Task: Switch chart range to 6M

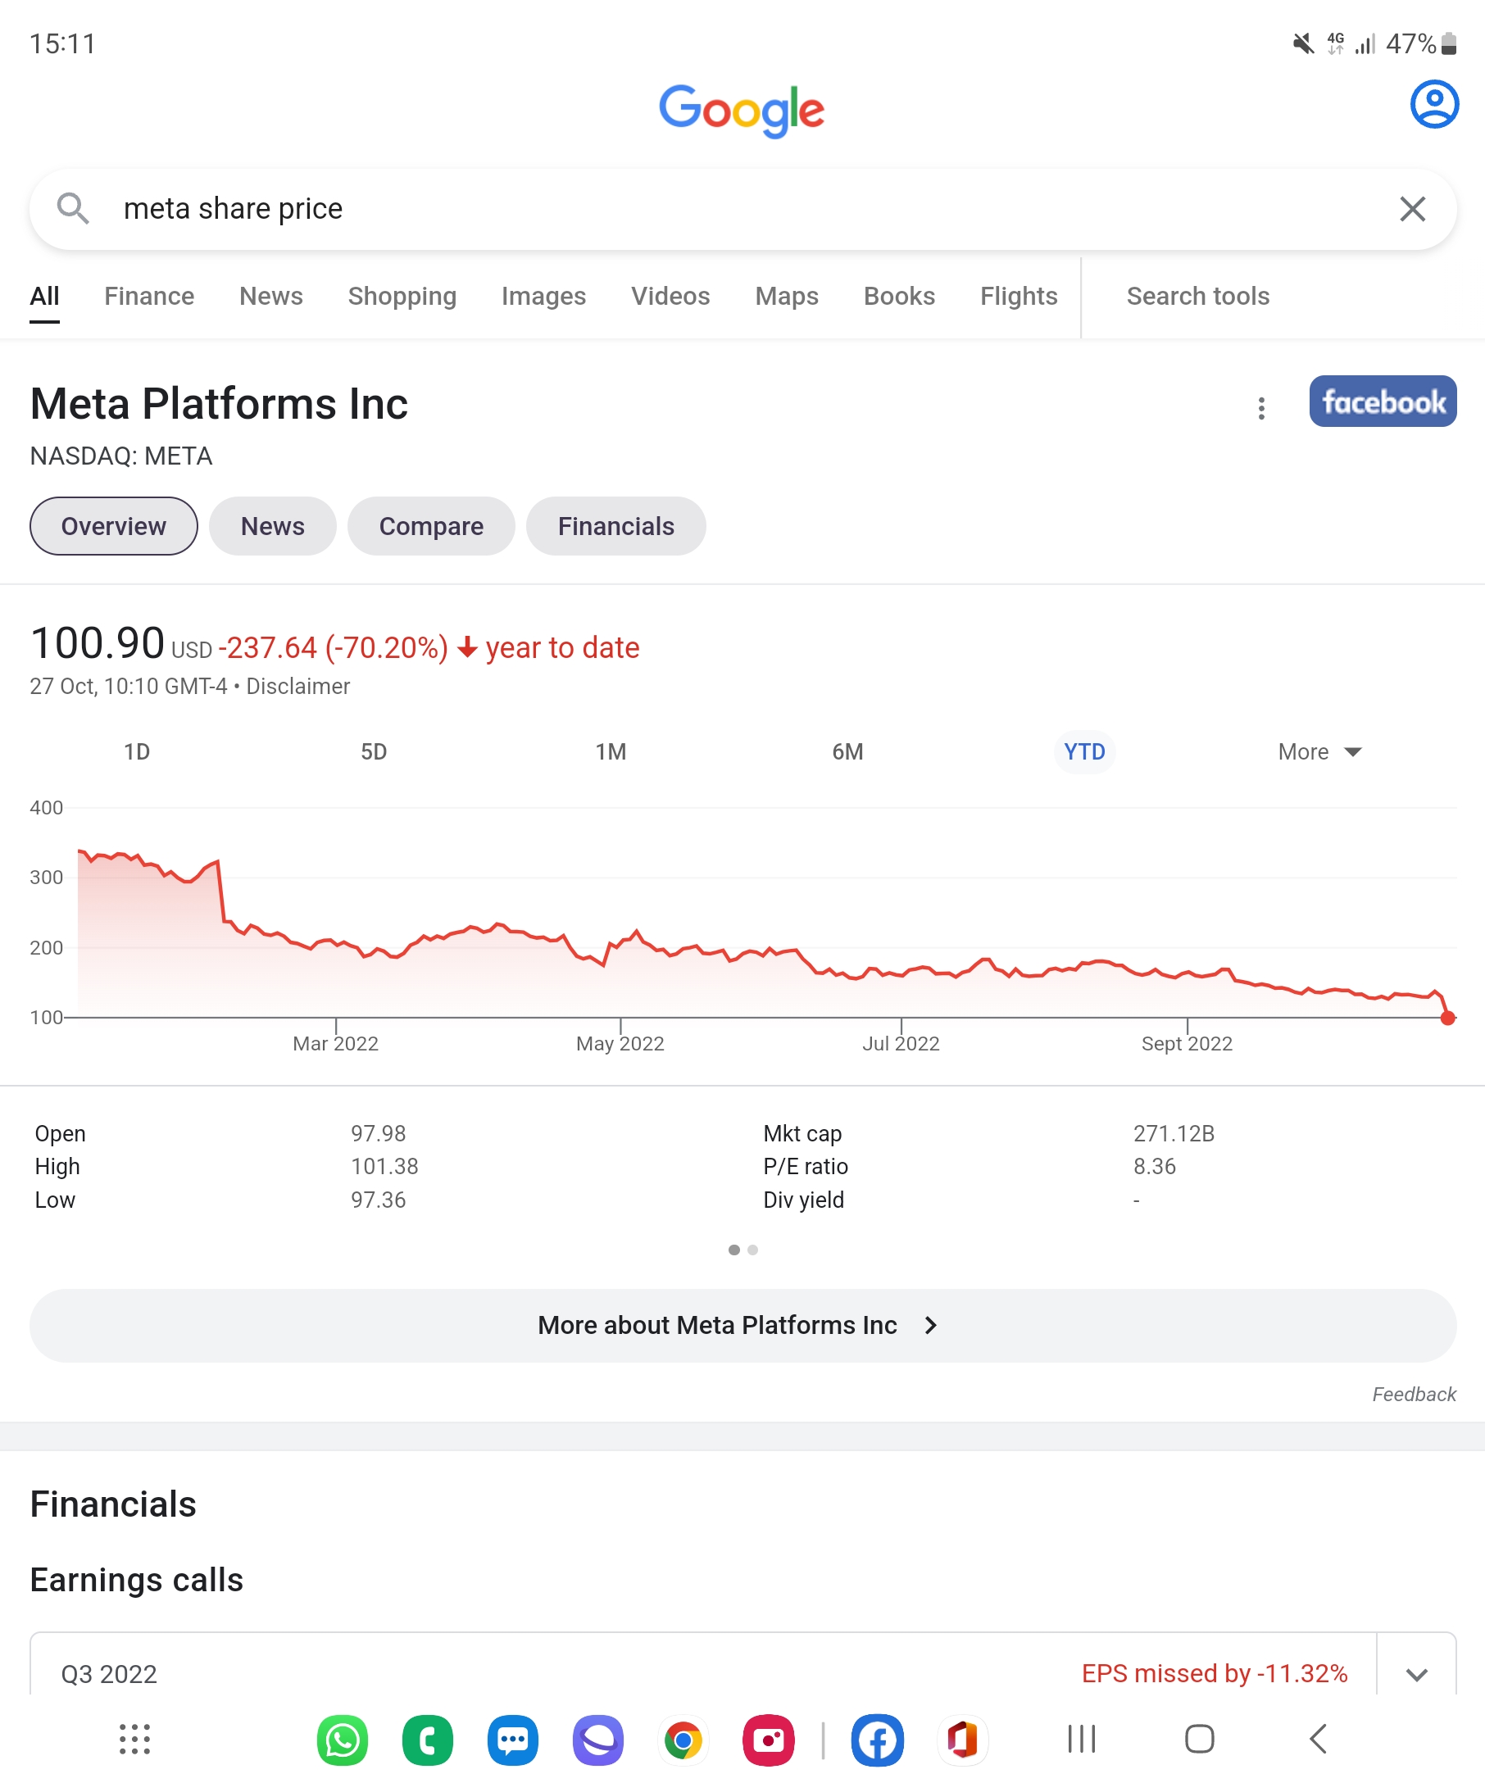Action: (847, 751)
